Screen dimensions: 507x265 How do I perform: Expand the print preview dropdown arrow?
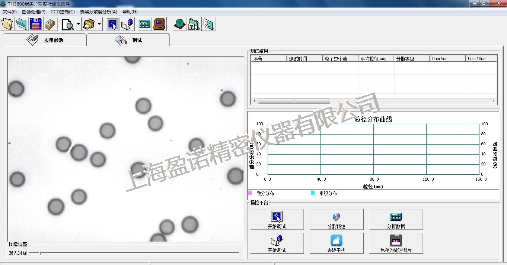78,25
